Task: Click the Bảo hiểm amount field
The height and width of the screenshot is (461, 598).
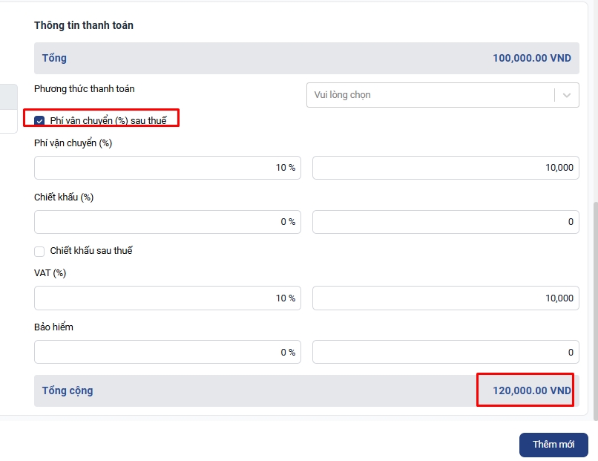Action: coord(445,353)
